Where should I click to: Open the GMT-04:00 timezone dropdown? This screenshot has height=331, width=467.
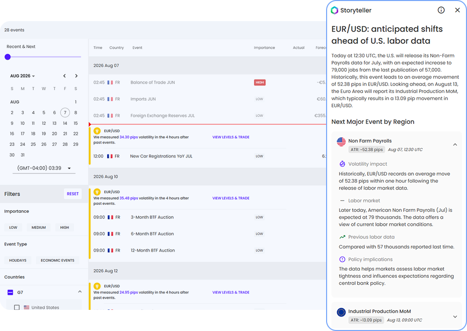coord(44,168)
